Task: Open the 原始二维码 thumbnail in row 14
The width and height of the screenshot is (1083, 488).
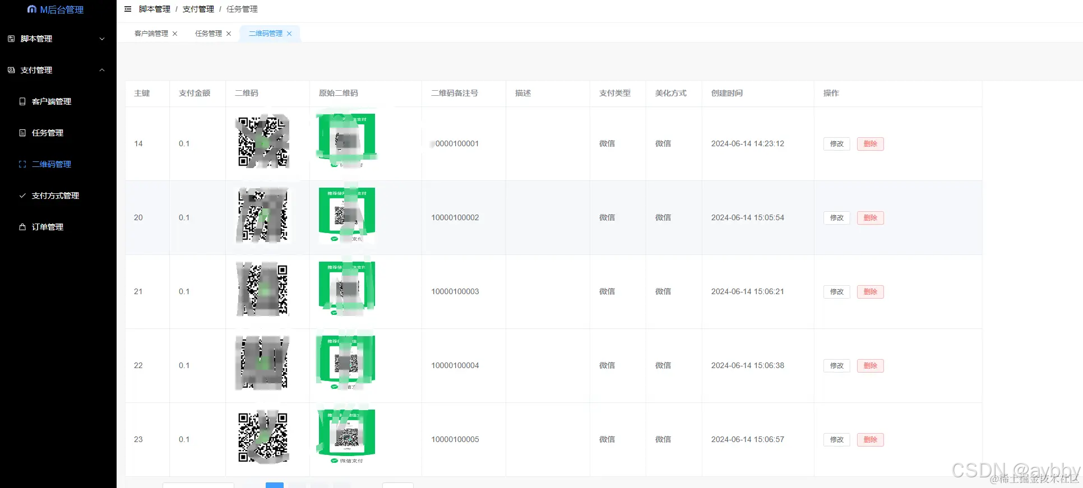Action: (x=347, y=141)
